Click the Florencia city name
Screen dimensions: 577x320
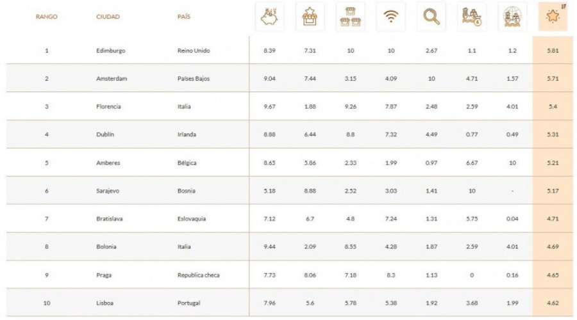pyautogui.click(x=108, y=106)
